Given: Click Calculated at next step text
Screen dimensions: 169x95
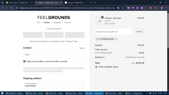Looking at the screenshot, I should coord(135,57).
